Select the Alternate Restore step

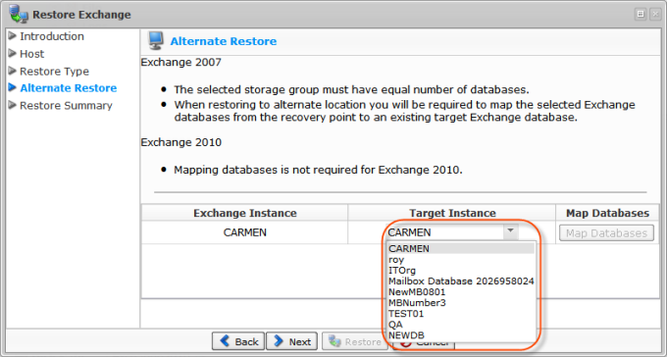coord(69,88)
